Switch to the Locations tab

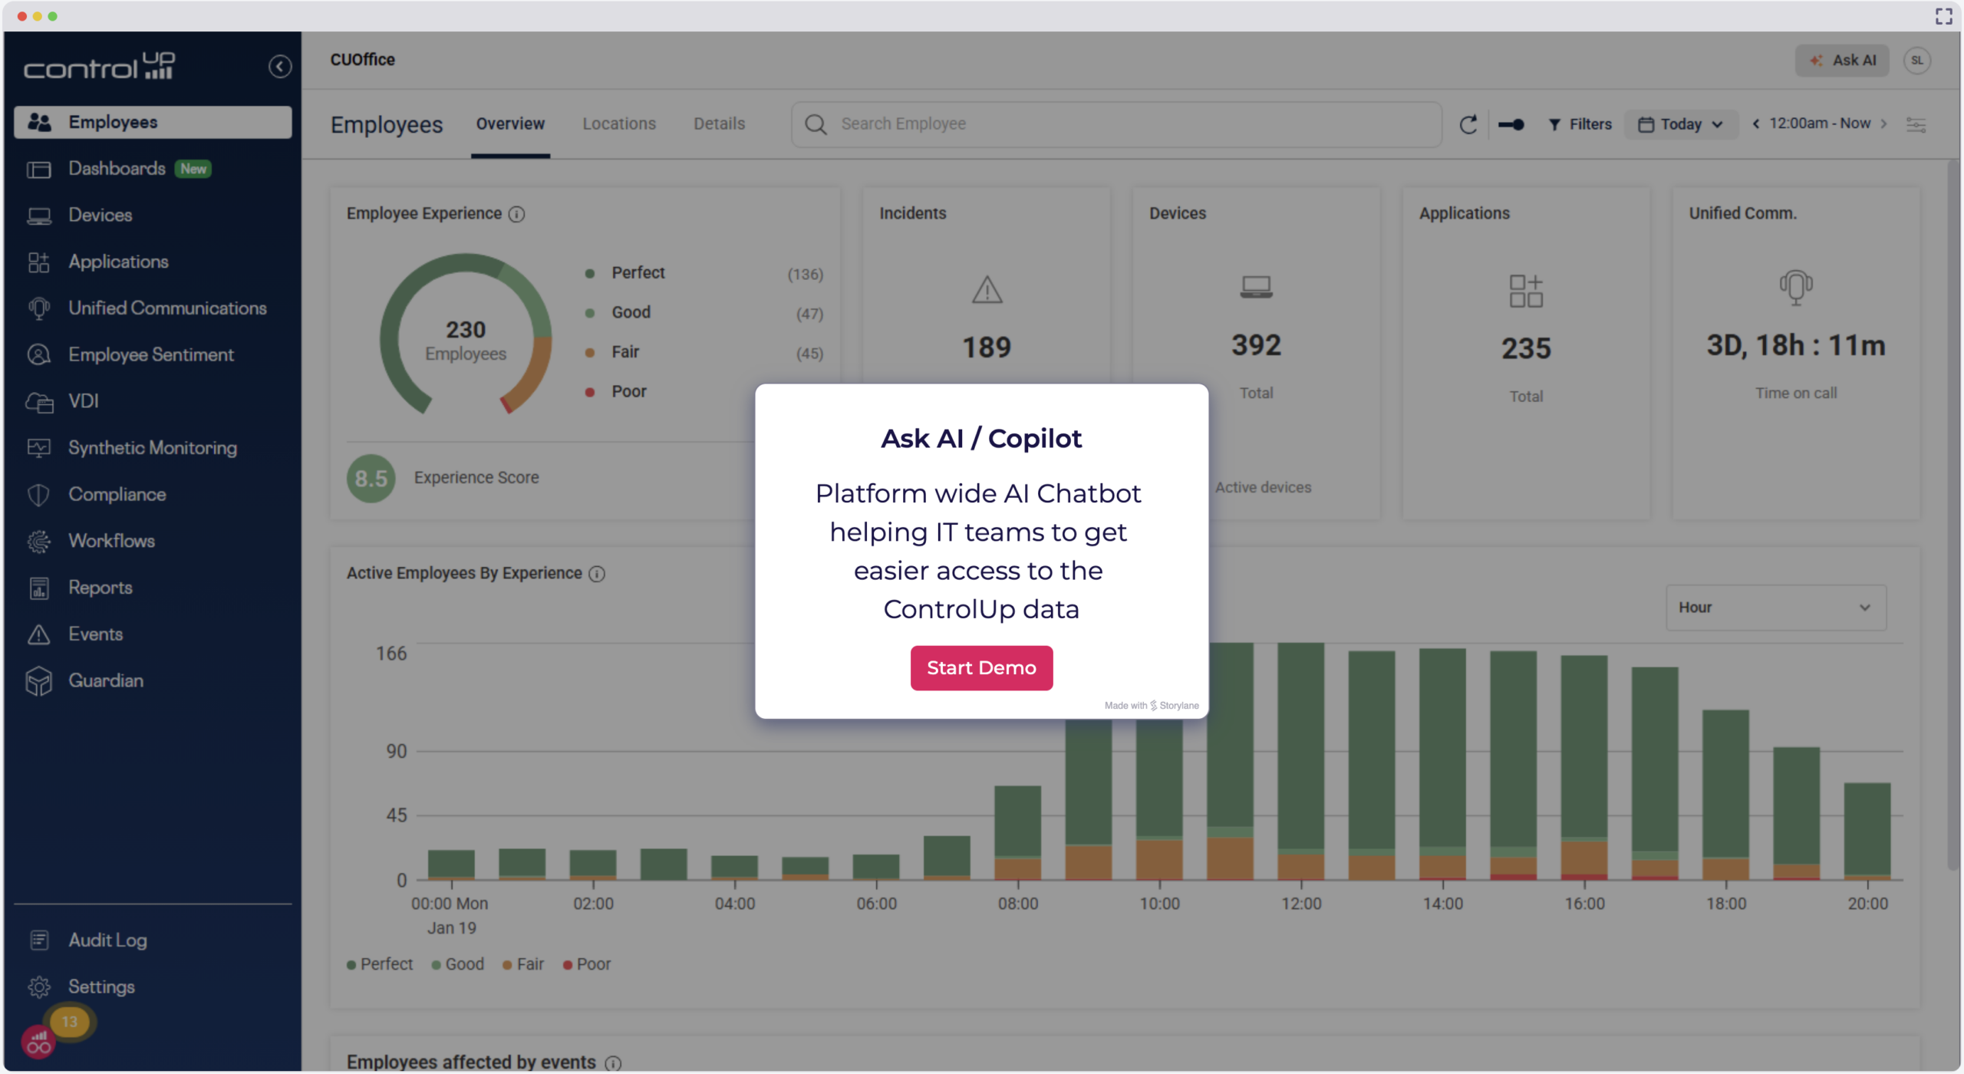click(618, 124)
